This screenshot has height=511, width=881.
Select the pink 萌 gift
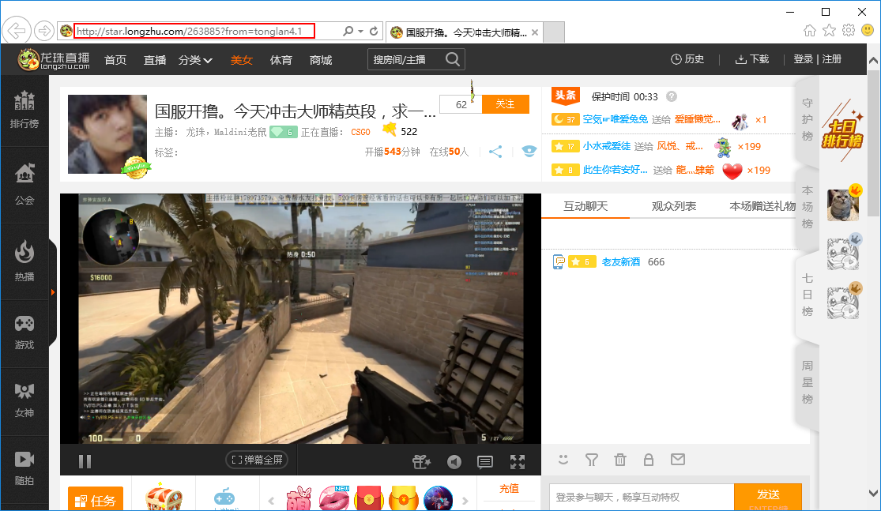(x=299, y=498)
